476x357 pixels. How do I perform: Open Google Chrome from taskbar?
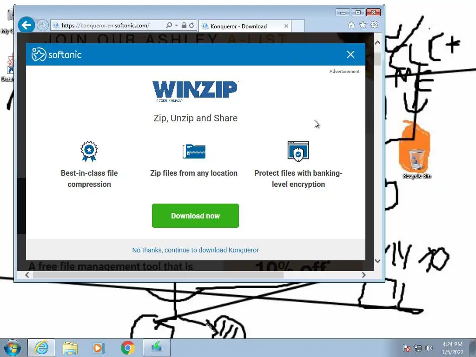(x=128, y=348)
